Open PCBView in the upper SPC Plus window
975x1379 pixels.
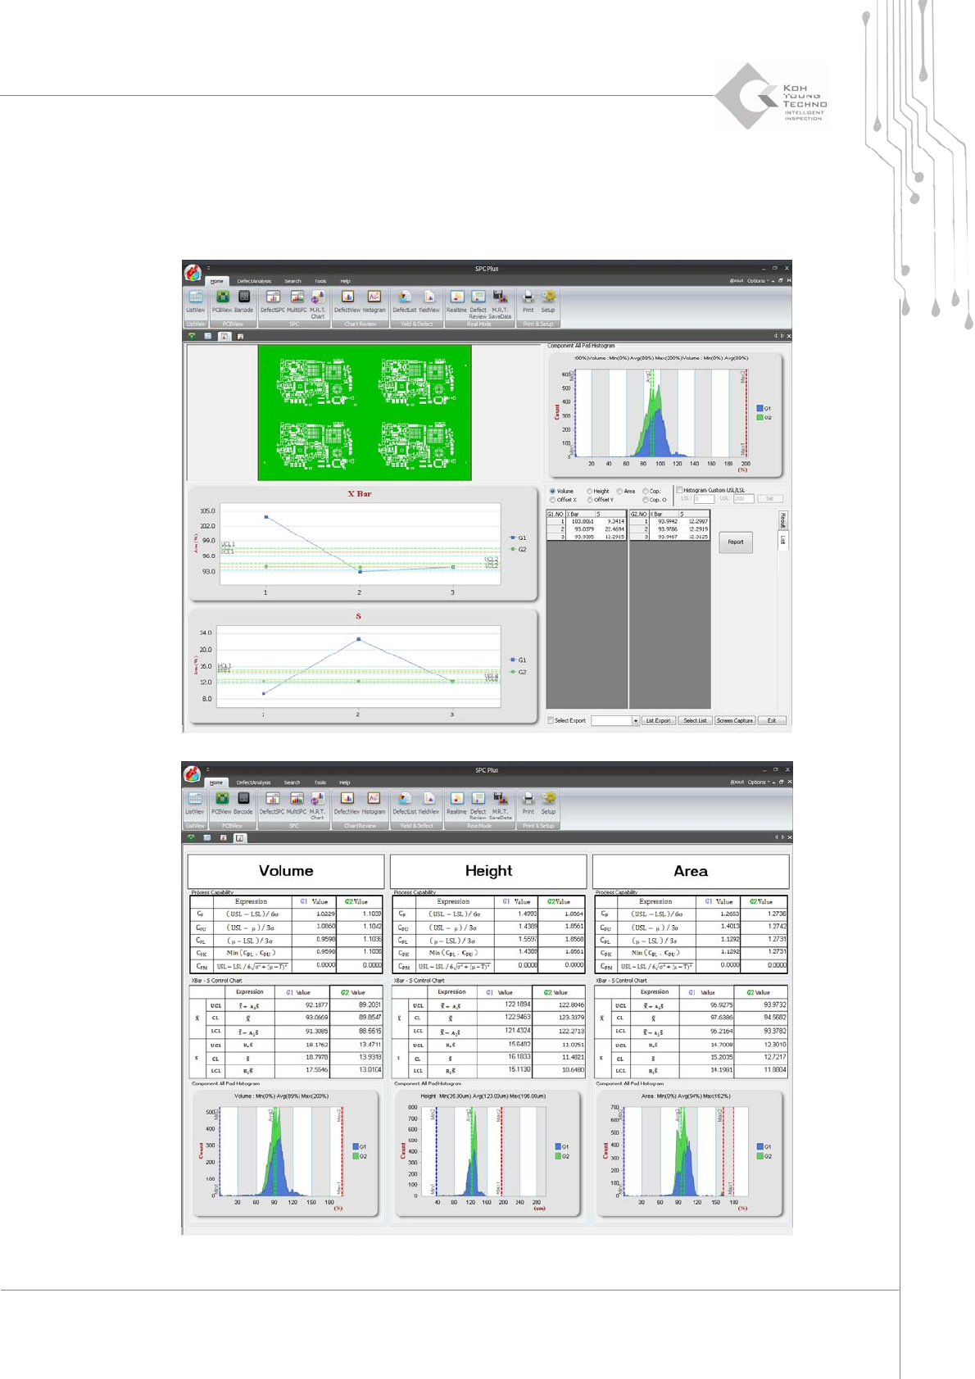[222, 301]
